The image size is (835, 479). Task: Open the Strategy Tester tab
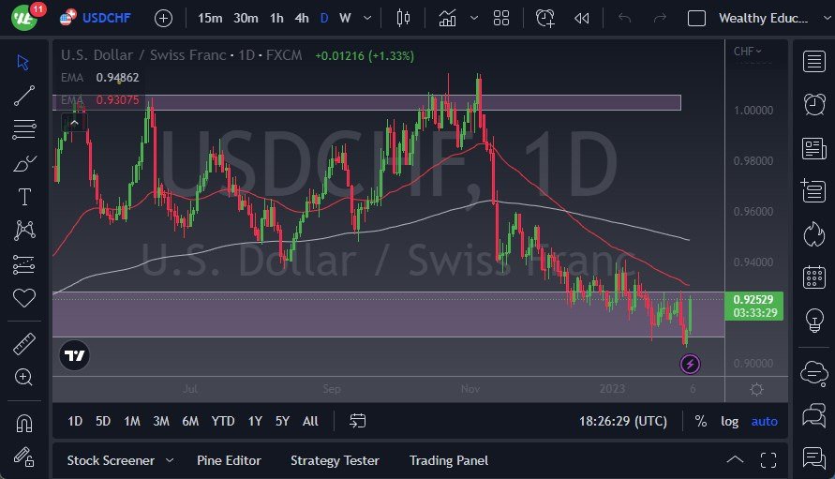pos(335,460)
